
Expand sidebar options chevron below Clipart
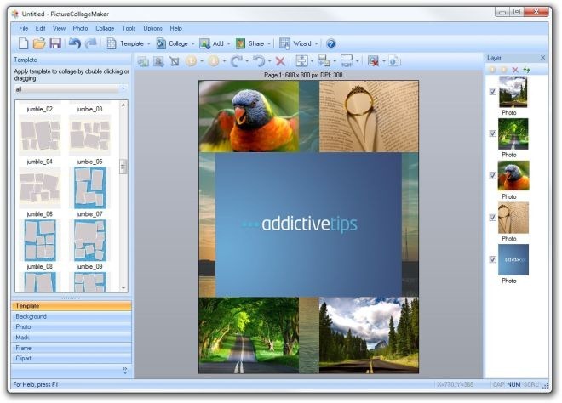click(x=124, y=371)
